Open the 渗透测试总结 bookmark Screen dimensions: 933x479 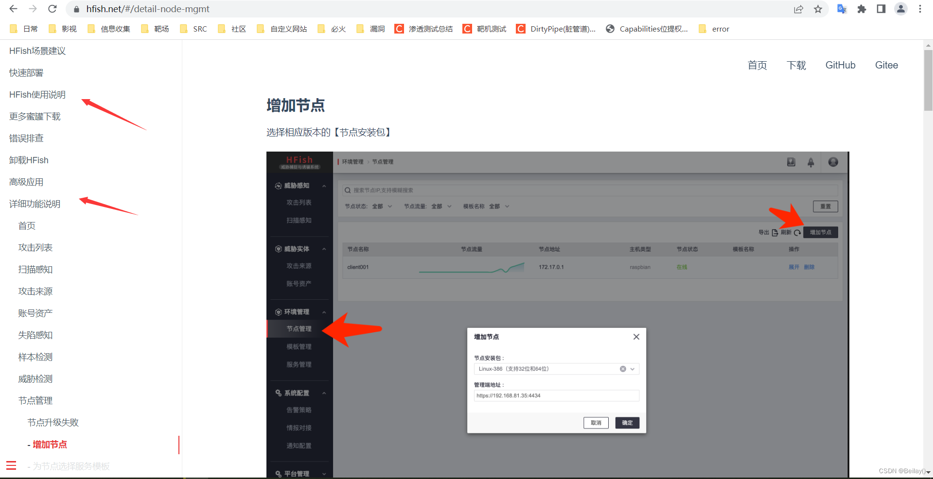423,29
